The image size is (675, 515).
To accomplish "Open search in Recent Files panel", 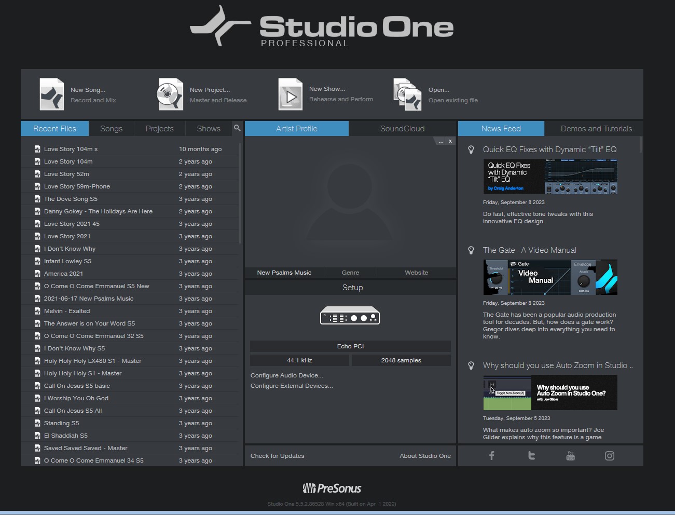I will tap(237, 128).
